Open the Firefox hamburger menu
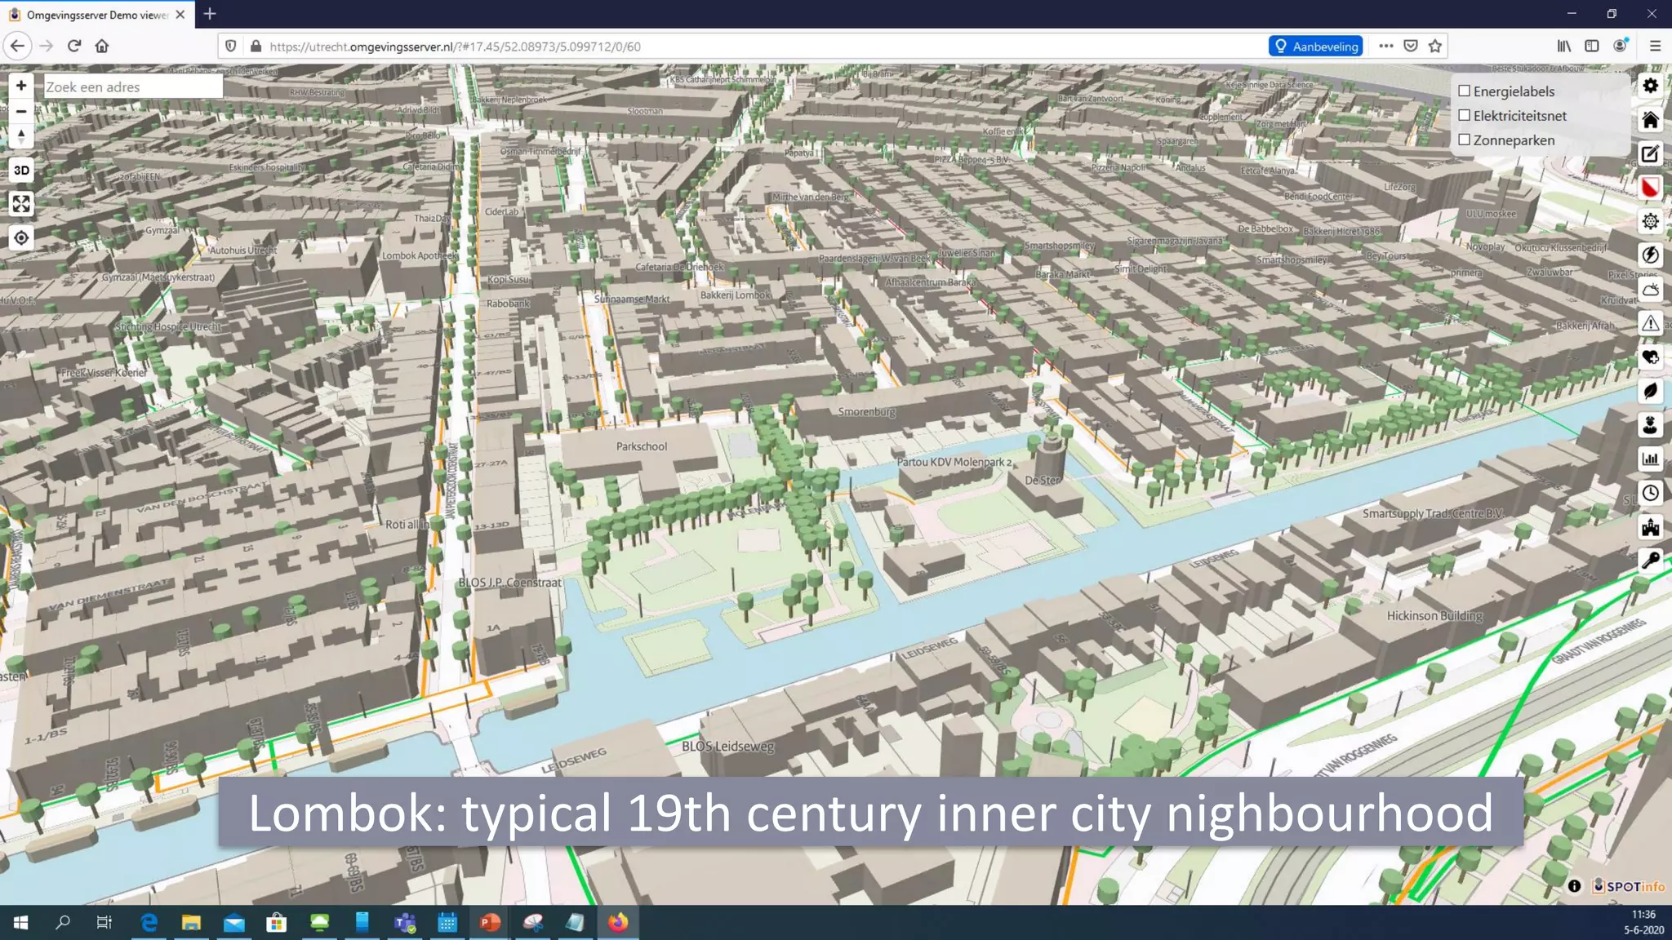This screenshot has width=1672, height=940. (1655, 47)
